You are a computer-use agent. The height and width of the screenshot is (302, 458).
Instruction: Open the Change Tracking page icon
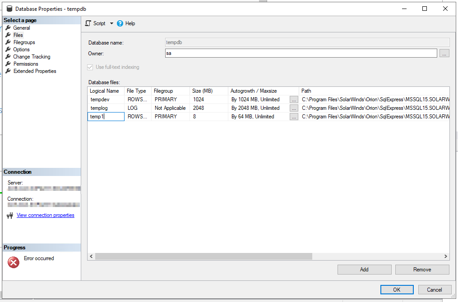tap(8, 57)
